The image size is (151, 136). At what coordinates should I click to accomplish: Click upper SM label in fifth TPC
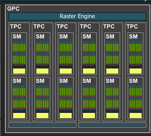(x=110, y=36)
